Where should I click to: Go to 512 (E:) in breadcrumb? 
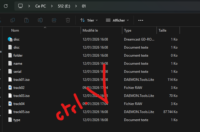click(64, 6)
